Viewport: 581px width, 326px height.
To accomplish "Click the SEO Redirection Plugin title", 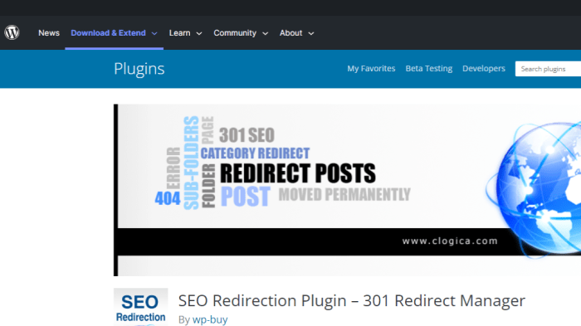I will click(352, 300).
